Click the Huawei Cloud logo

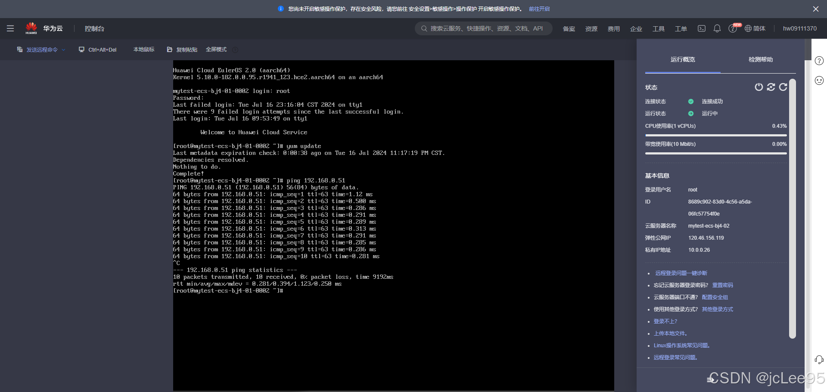tap(31, 28)
